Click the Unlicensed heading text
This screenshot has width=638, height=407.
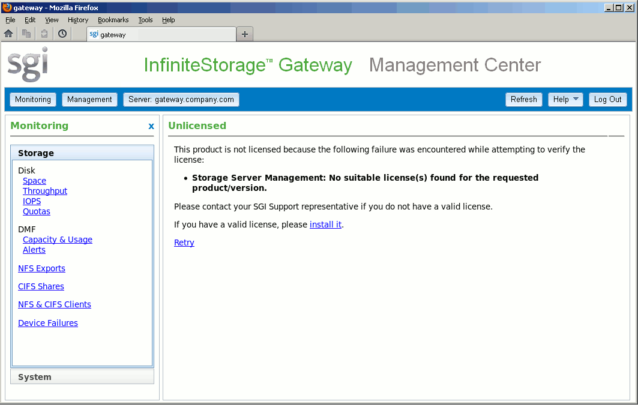click(x=197, y=126)
